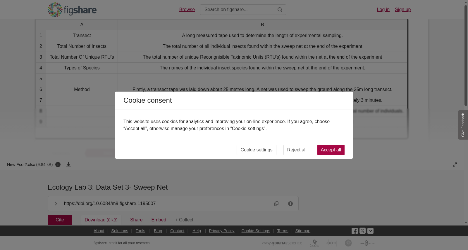The image size is (468, 250).
Task: Open Privacy Policy footer link
Action: tap(222, 231)
